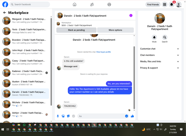Send a voice clip with microphone icon
Viewport: 186px width, 136px height.
58,116
